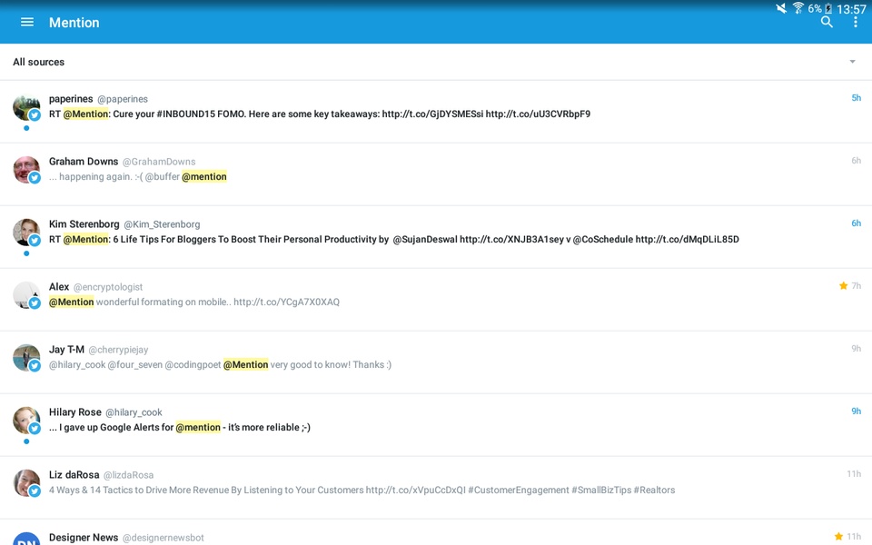Open link http://t.co/GjDYSMESsi in paperines tweet

point(432,114)
